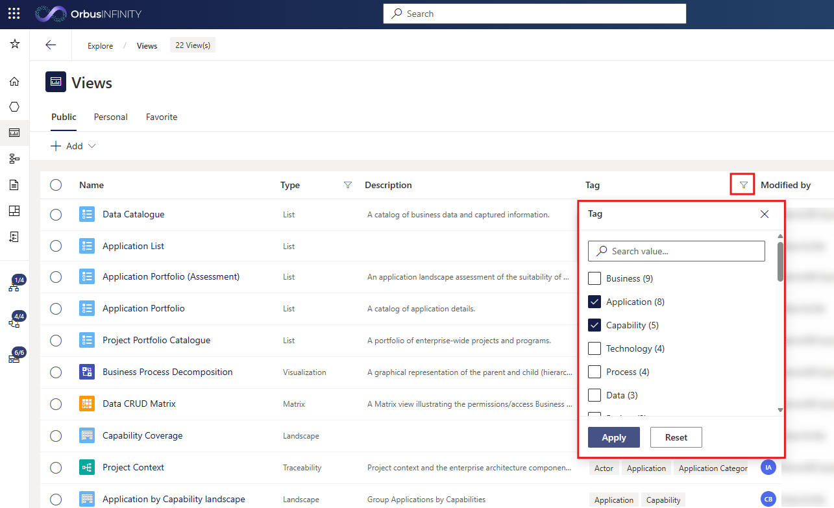
Task: Go to Home via sidebar icon
Action: click(14, 81)
